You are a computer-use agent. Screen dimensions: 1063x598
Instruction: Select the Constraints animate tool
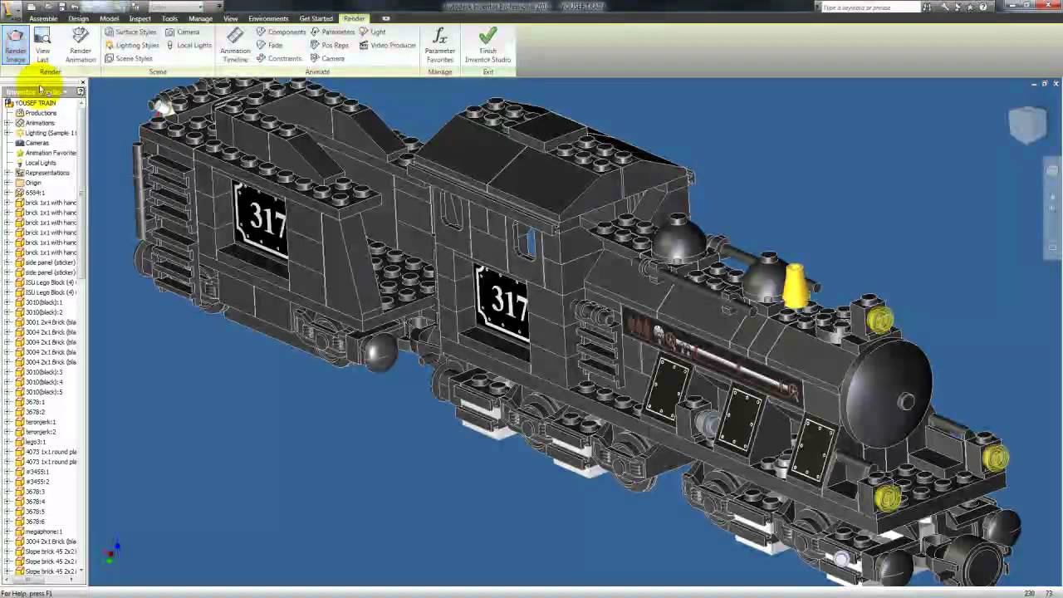pos(279,58)
